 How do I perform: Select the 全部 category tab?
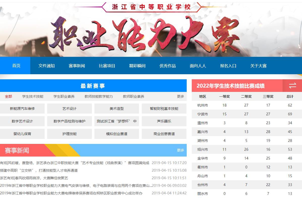click(x=9, y=96)
